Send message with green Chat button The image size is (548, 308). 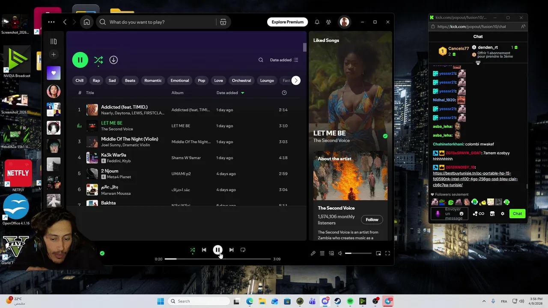pyautogui.click(x=518, y=213)
